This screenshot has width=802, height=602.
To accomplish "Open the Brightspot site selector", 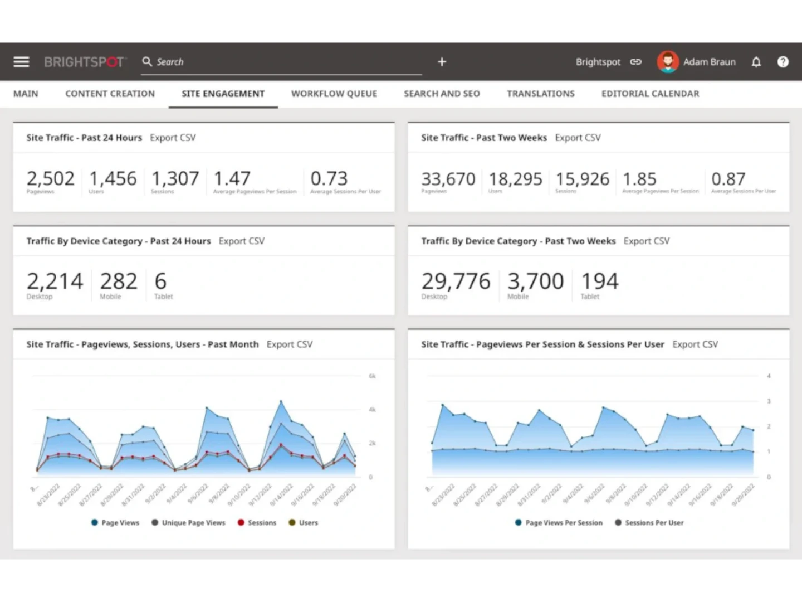I will click(598, 62).
